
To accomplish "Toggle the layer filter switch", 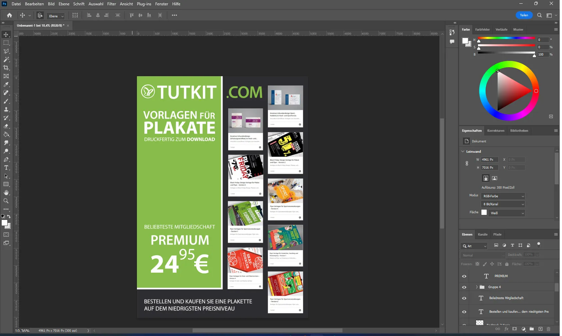I will (539, 245).
